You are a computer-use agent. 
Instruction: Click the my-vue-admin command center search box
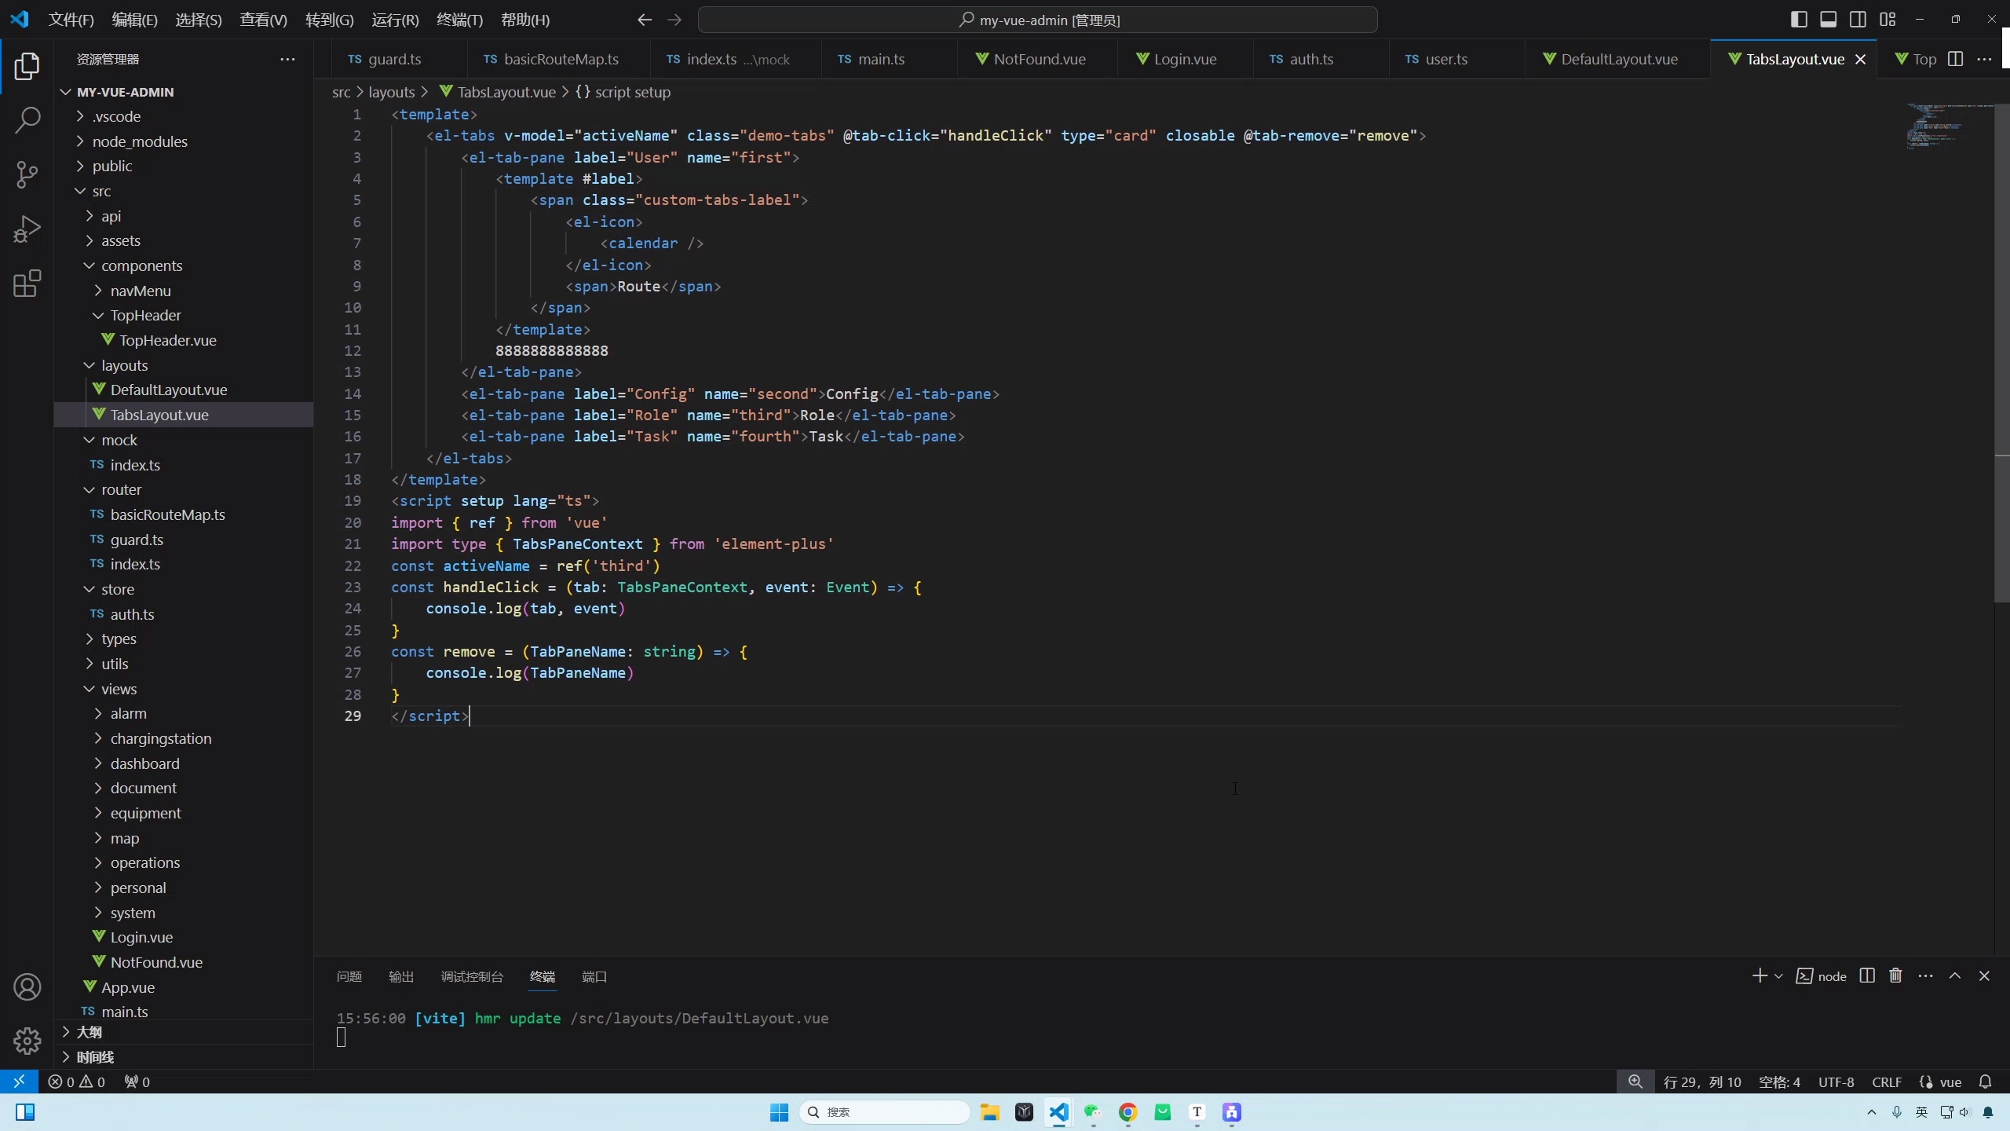tap(1037, 20)
